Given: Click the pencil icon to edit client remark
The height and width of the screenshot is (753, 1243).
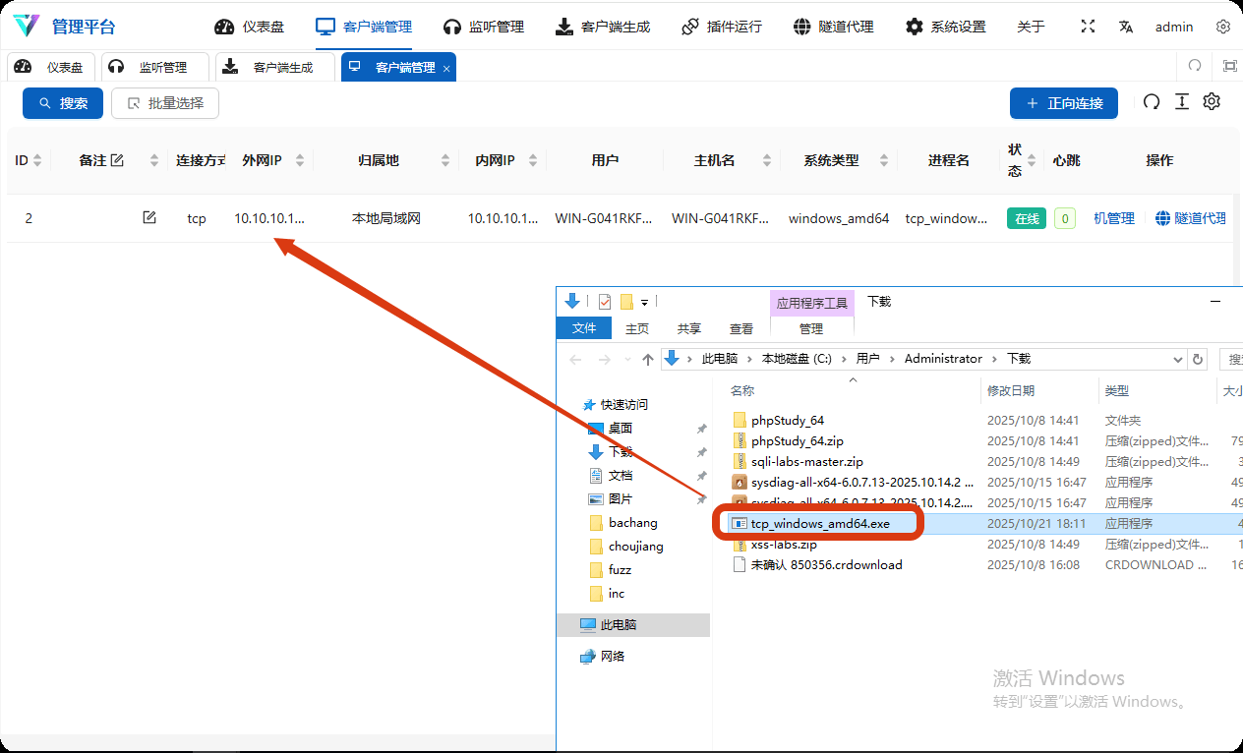Looking at the screenshot, I should click(x=149, y=218).
